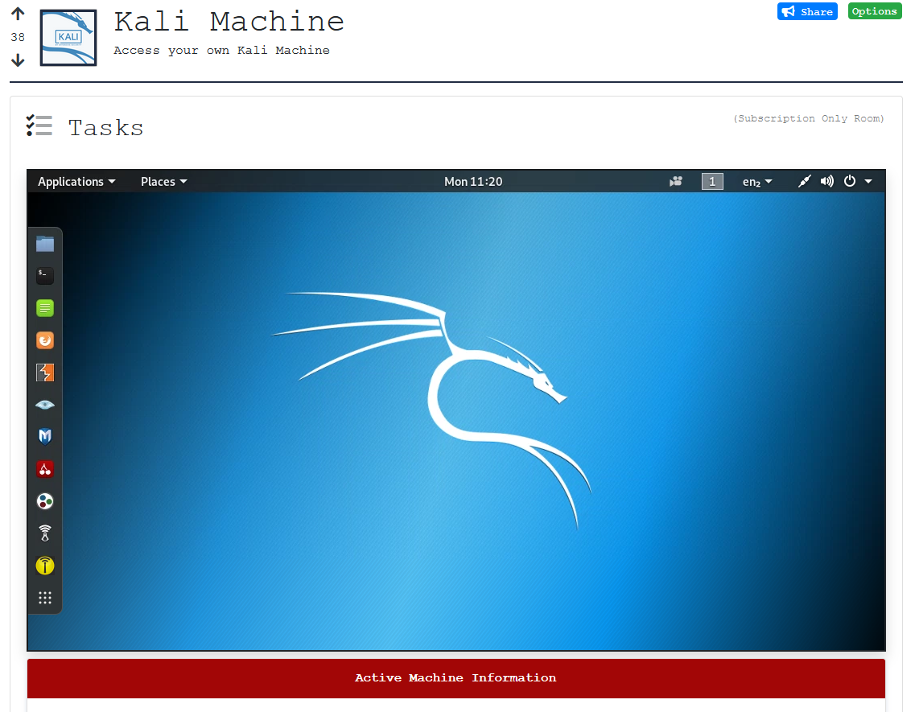Launch the Kismet wireless tool icon
This screenshot has width=915, height=712.
tap(45, 533)
